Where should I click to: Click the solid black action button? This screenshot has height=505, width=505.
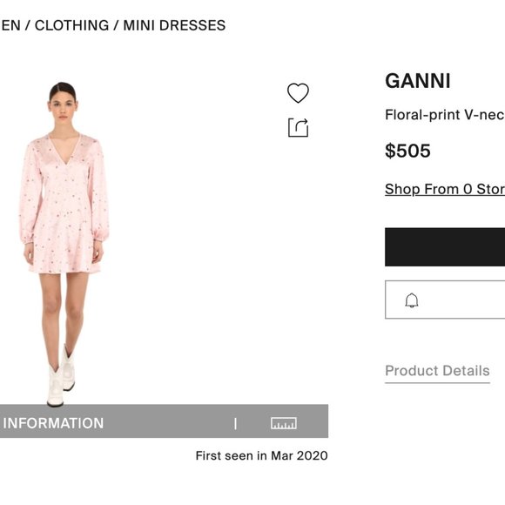point(445,247)
